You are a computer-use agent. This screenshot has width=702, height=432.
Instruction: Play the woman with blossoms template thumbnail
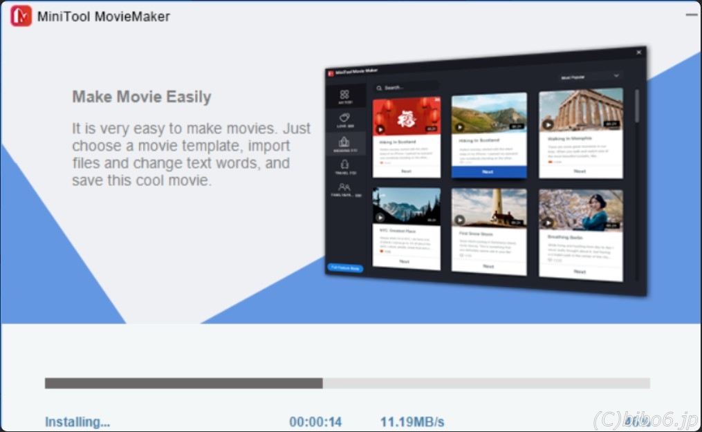548,223
